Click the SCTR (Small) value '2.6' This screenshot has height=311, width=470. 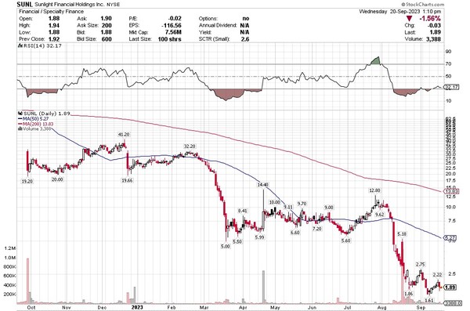(245, 39)
